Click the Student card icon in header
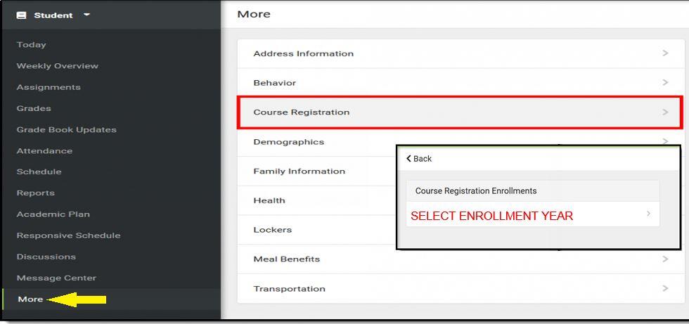This screenshot has width=689, height=324. click(21, 15)
